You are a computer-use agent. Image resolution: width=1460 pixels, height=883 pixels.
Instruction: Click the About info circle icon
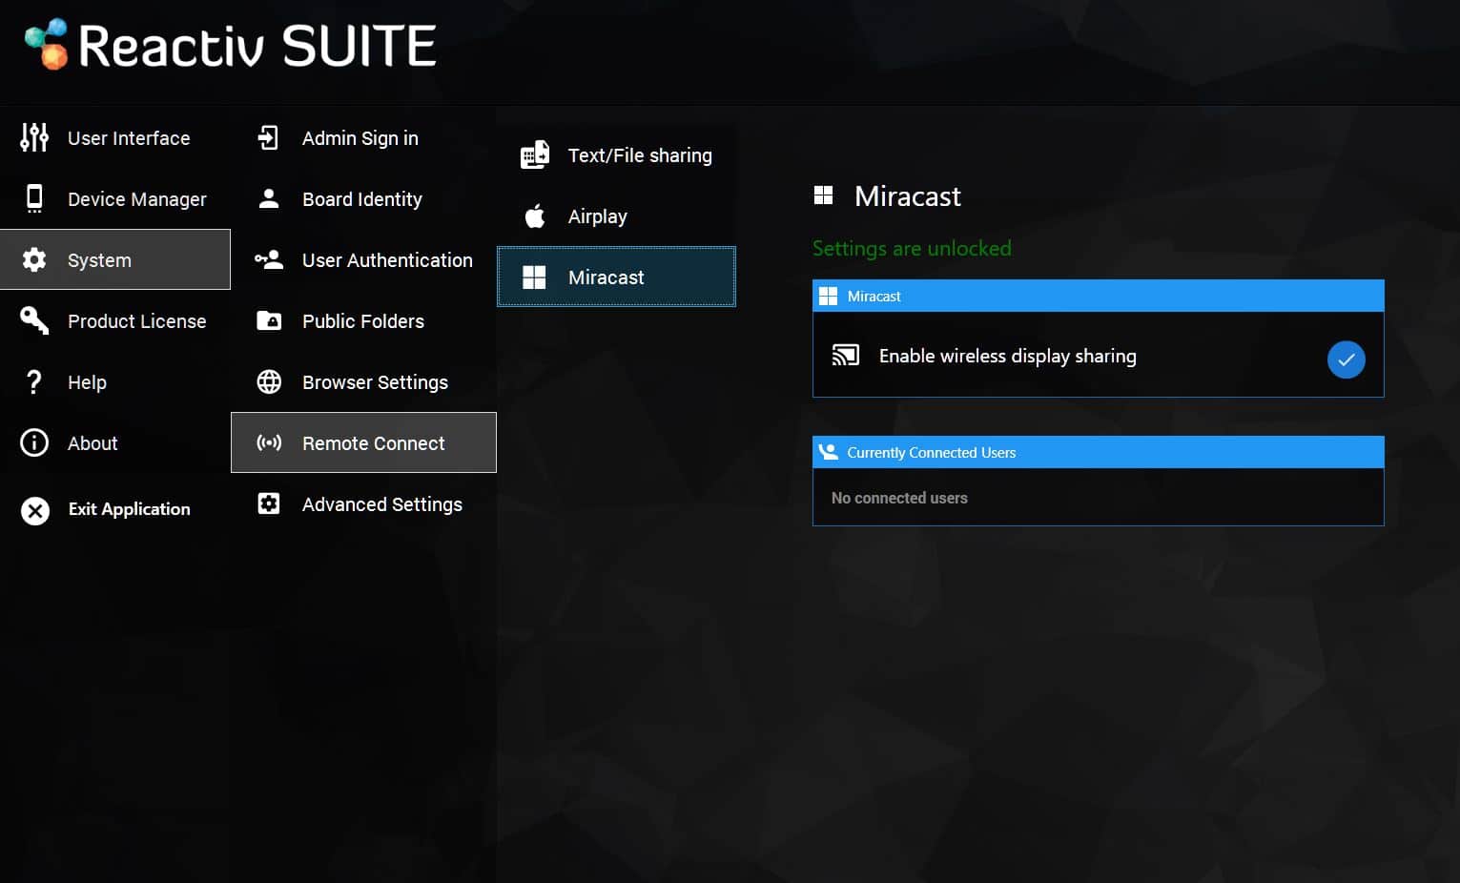[34, 442]
